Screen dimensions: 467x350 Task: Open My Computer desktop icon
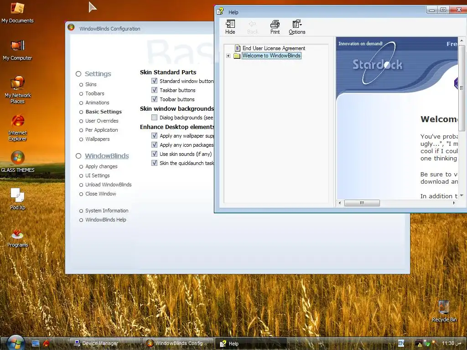pos(17,50)
